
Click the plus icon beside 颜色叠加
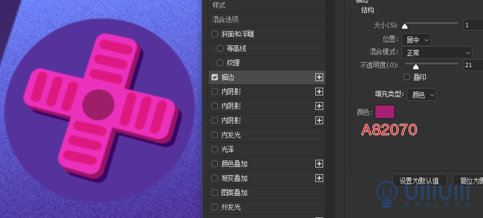pos(319,164)
